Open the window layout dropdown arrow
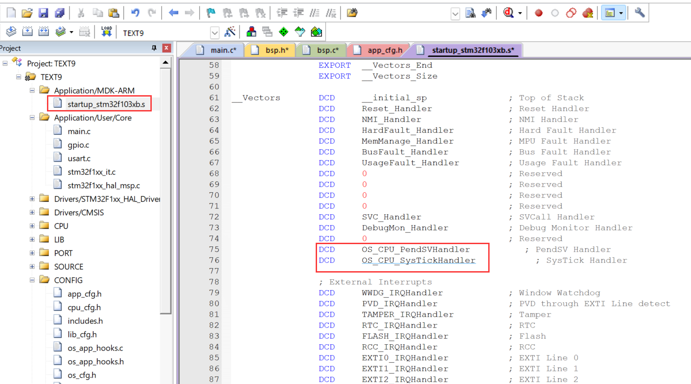 621,13
